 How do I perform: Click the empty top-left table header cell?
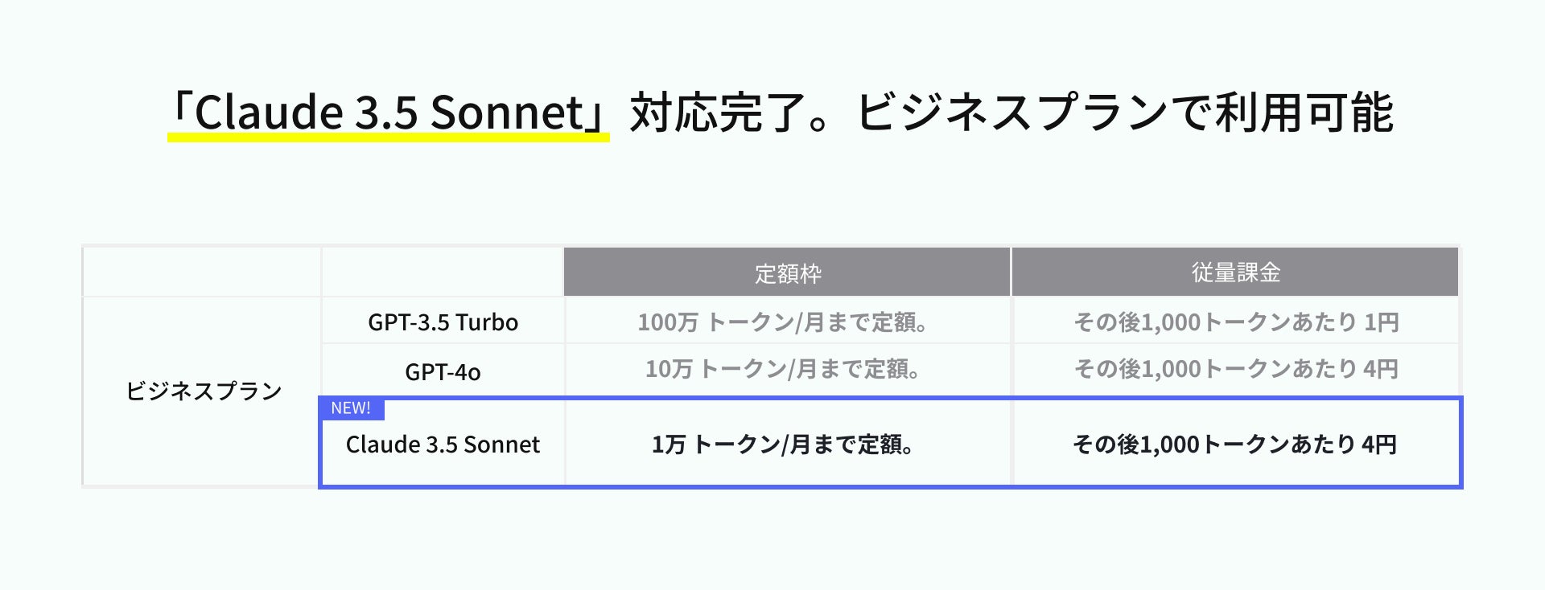[x=202, y=272]
